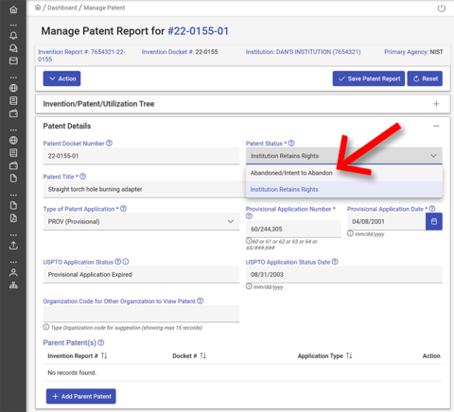Show help for Type of Patent Application
The width and height of the screenshot is (454, 412).
(x=123, y=209)
